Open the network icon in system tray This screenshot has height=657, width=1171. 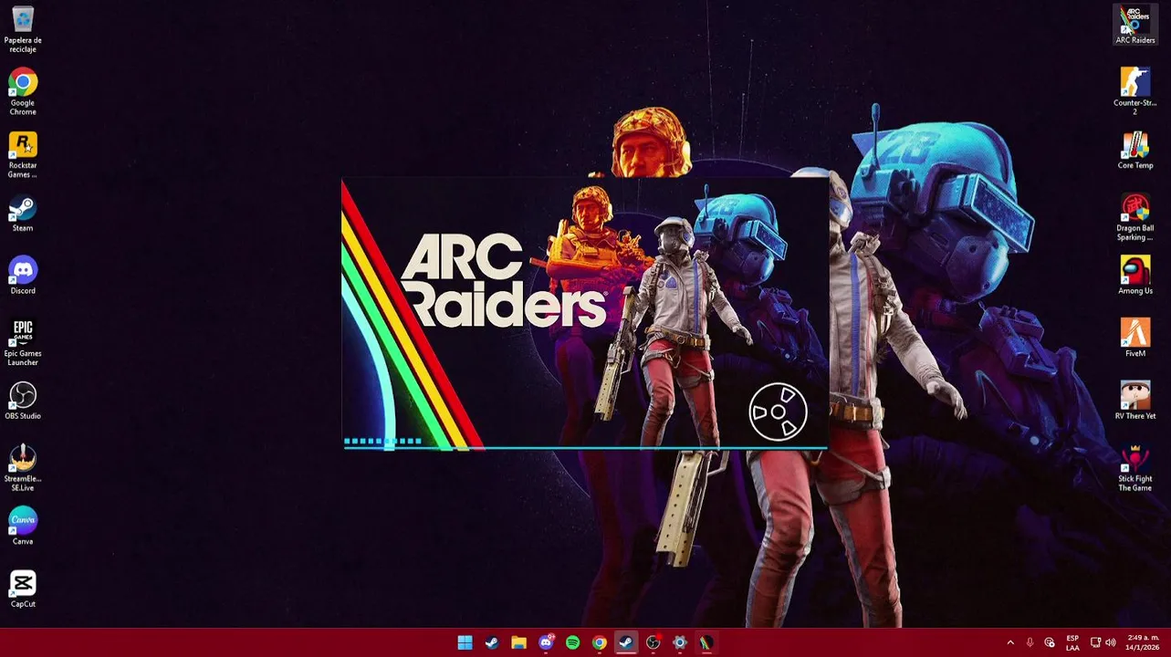pyautogui.click(x=1096, y=642)
